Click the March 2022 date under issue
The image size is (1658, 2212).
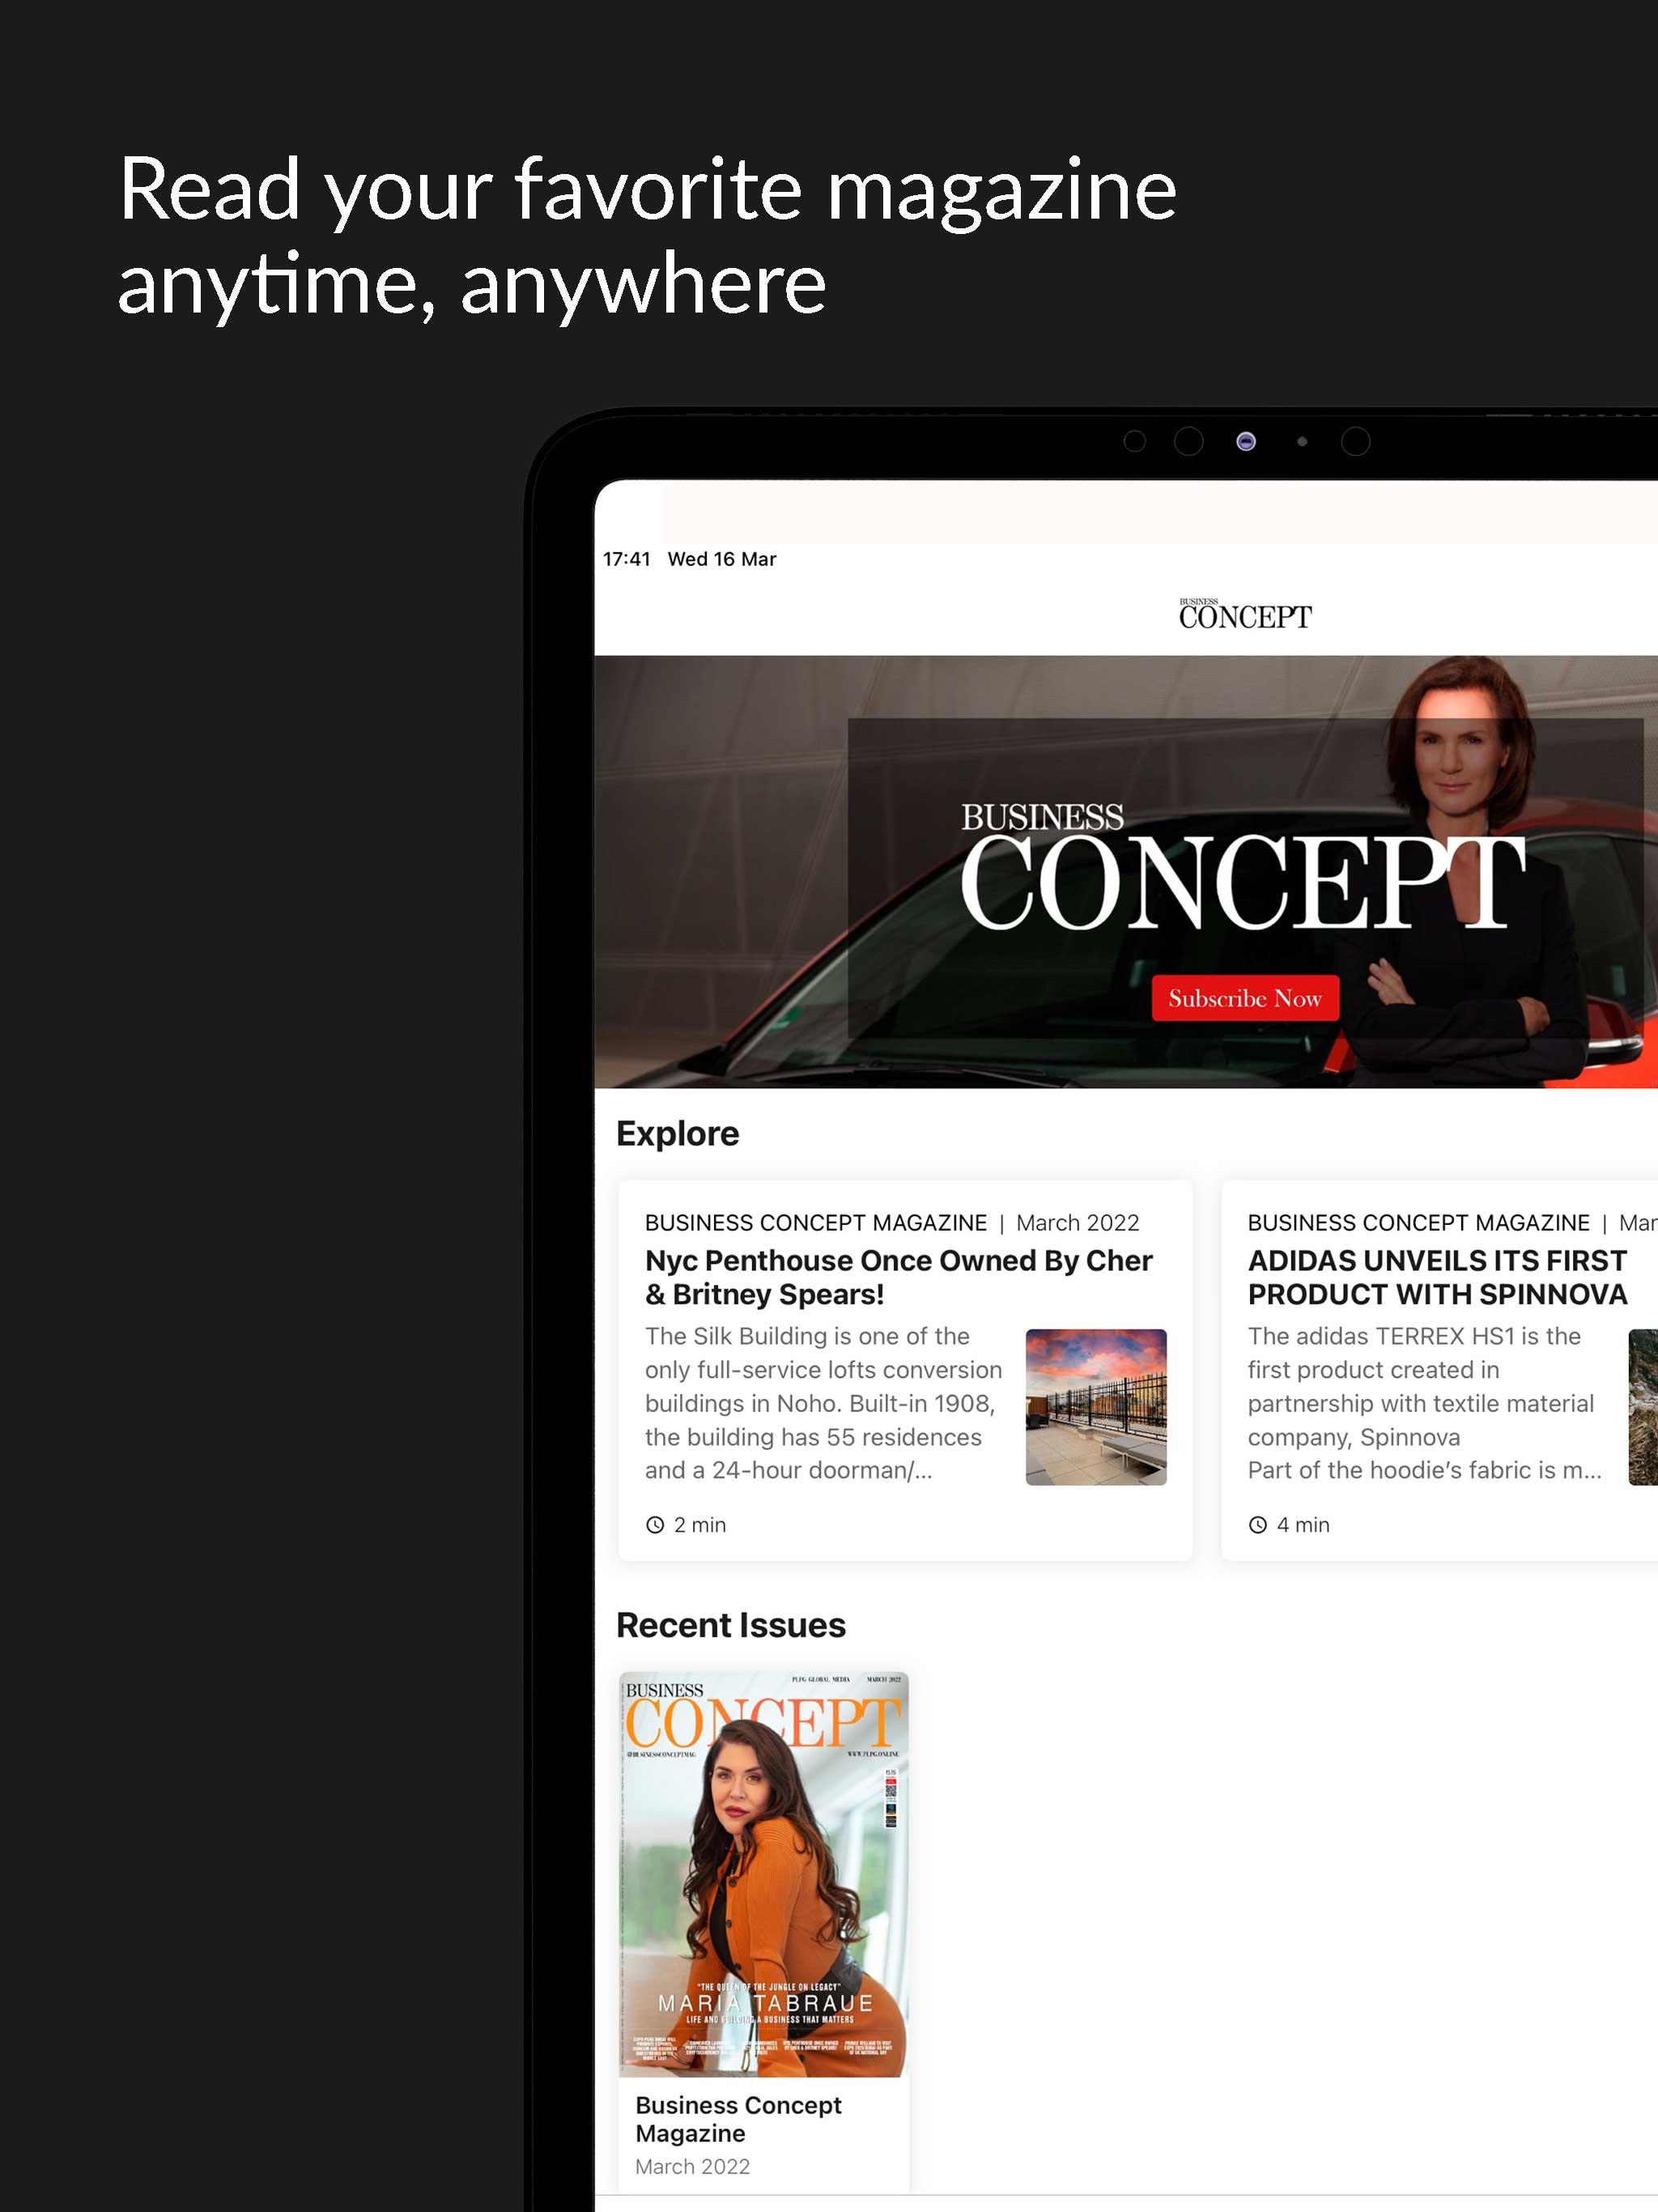(x=692, y=2166)
